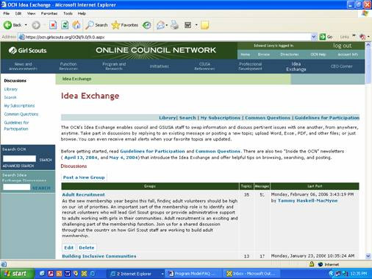The width and height of the screenshot is (372, 279).
Task: Open the Initiatives nav tab
Action: point(159,66)
